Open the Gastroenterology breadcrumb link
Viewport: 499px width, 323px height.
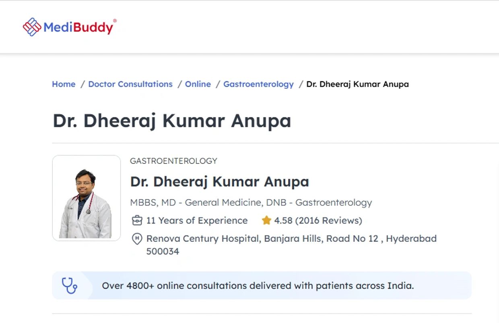pyautogui.click(x=259, y=84)
